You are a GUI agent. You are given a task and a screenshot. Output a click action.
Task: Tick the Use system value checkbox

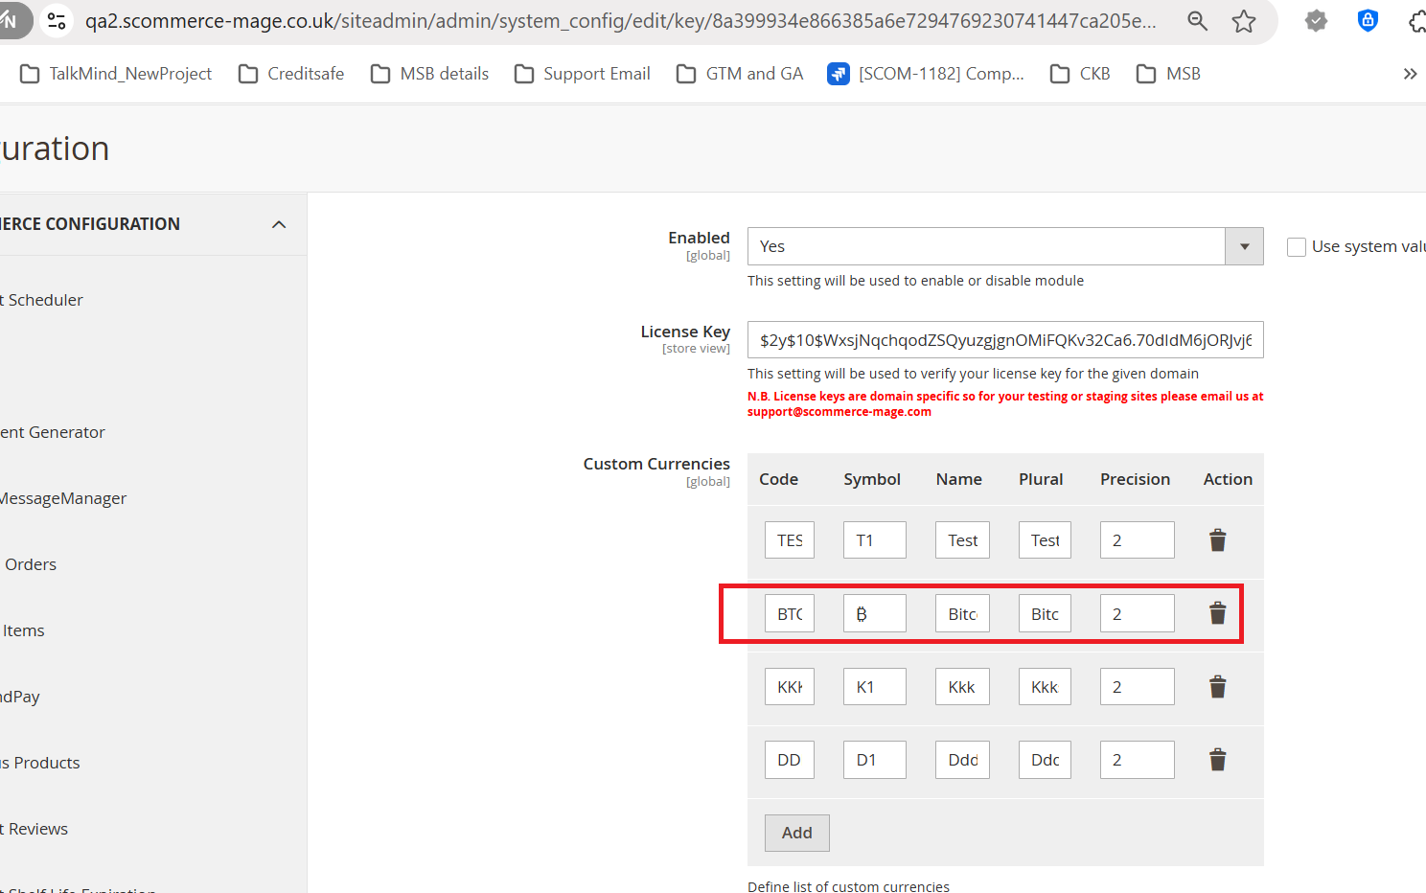point(1297,247)
